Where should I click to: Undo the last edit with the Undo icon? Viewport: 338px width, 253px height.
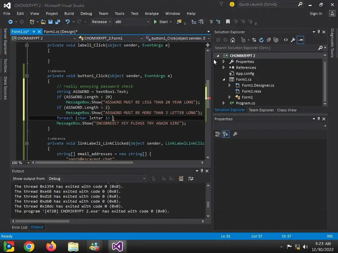(68, 22)
